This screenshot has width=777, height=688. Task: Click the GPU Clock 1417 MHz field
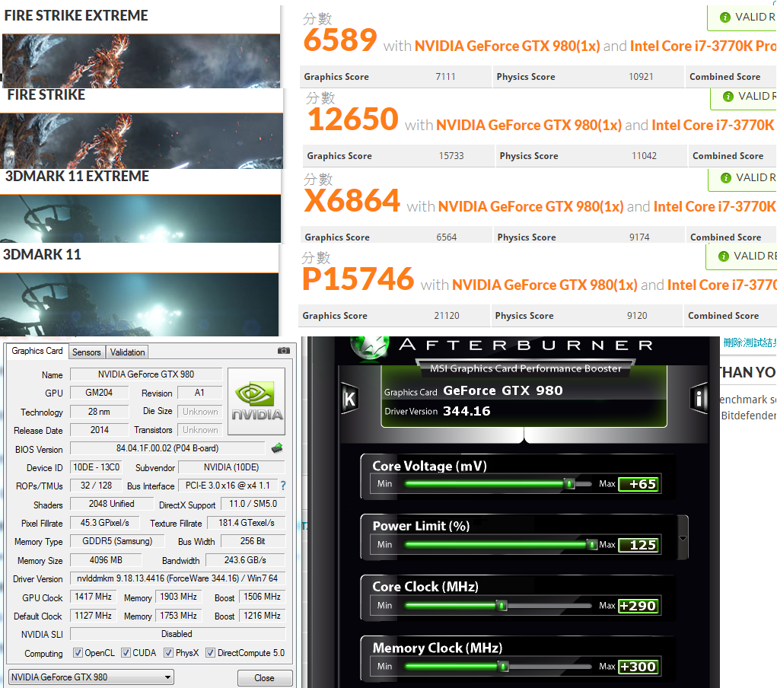(93, 597)
